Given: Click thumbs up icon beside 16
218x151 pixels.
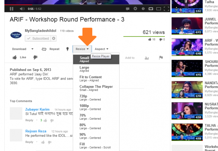Looking at the screenshot, I should 150,40.
